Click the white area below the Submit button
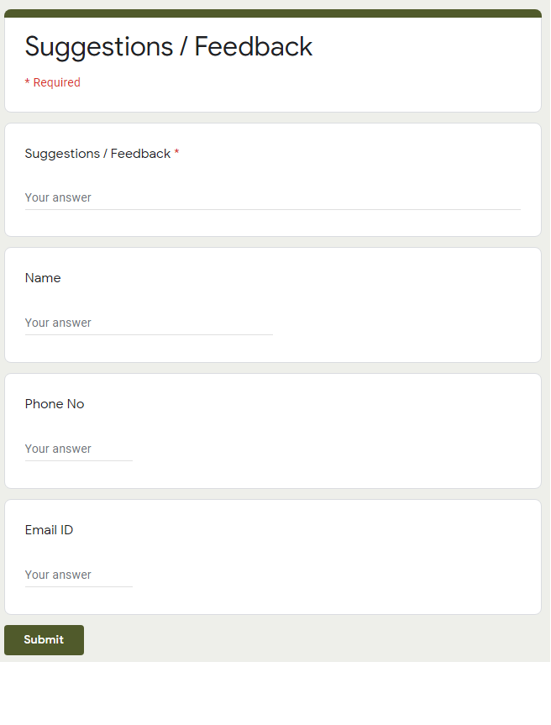551x725 pixels. coord(275,692)
